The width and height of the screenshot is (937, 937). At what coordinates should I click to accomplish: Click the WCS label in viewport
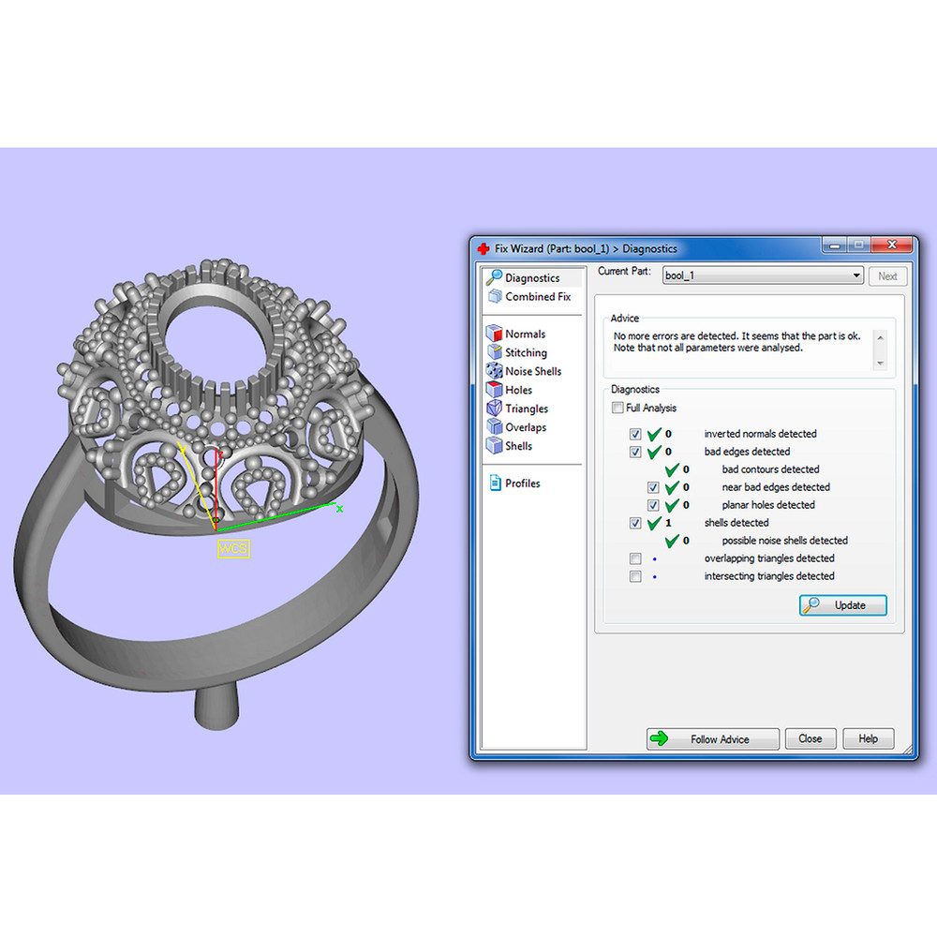[x=233, y=549]
